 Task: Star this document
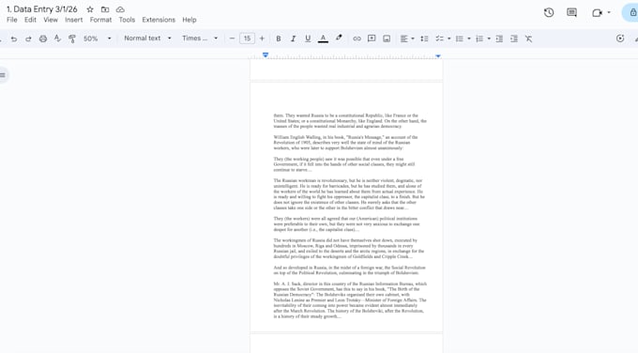(x=90, y=9)
